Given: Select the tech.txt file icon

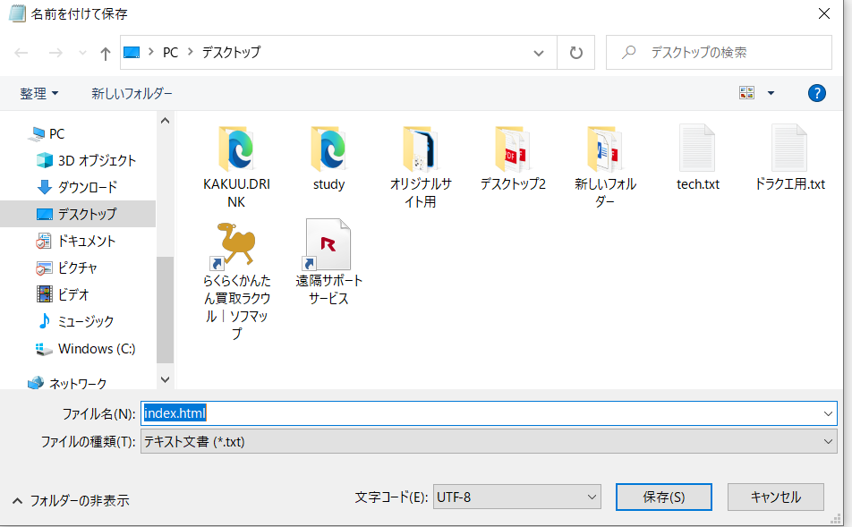Looking at the screenshot, I should 697,149.
